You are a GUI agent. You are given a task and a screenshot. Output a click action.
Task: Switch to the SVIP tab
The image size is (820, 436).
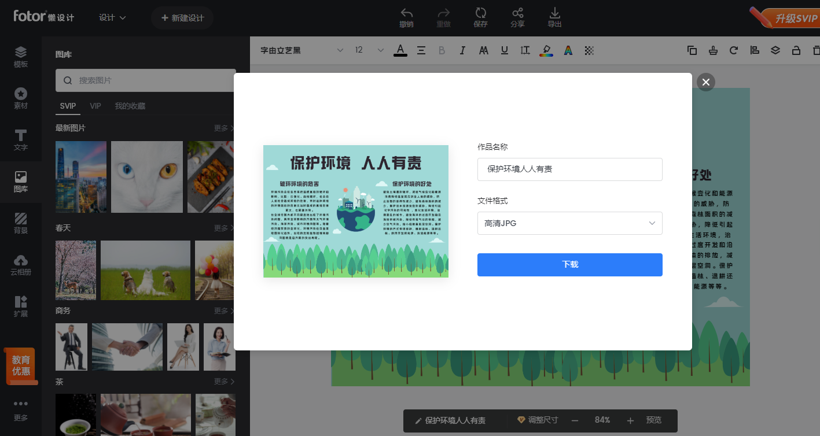68,106
